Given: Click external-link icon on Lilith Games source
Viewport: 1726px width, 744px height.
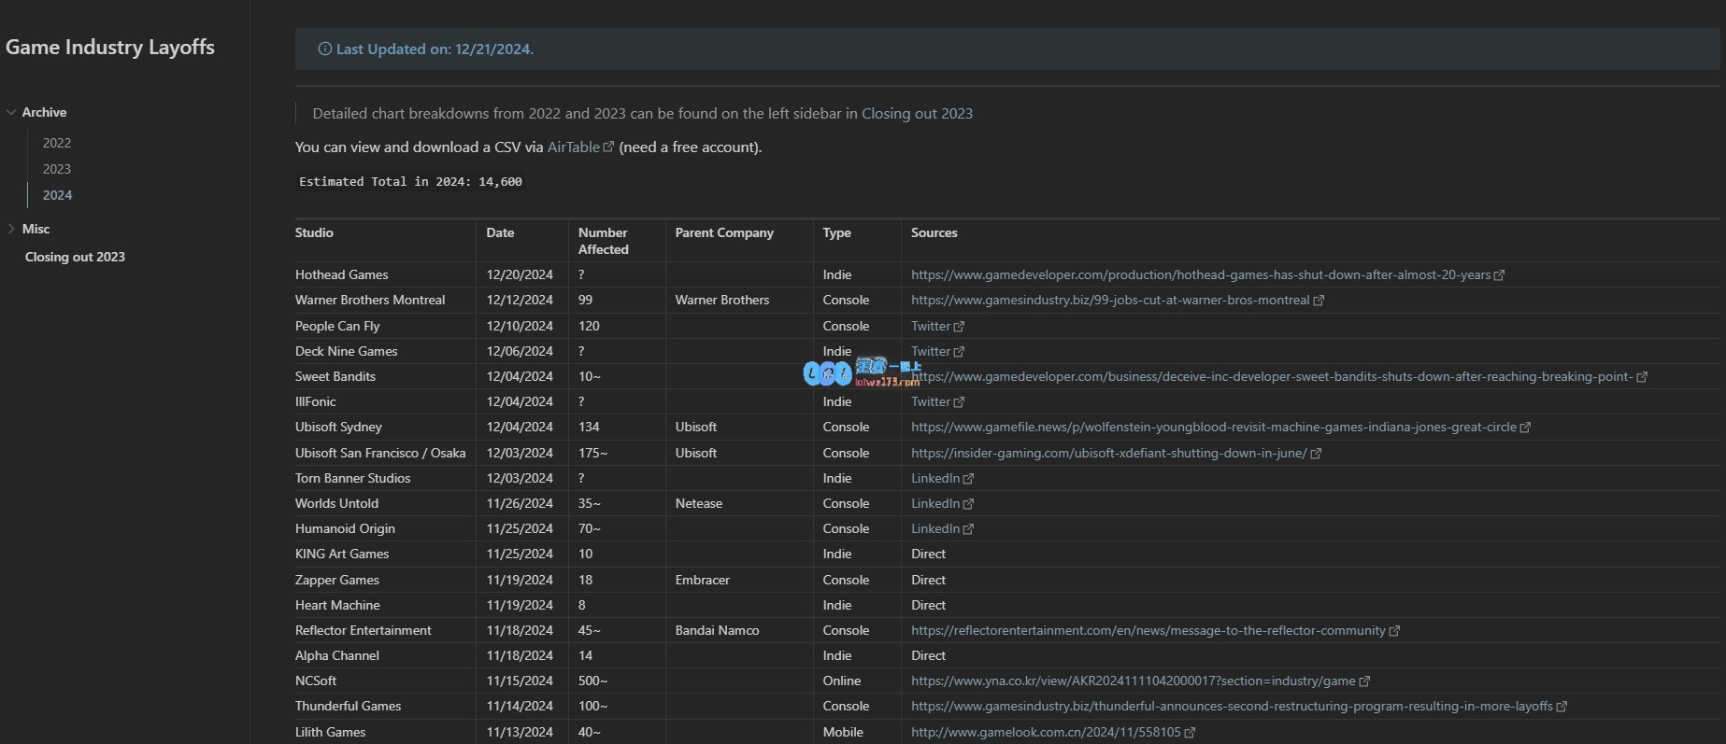Looking at the screenshot, I should [1190, 733].
